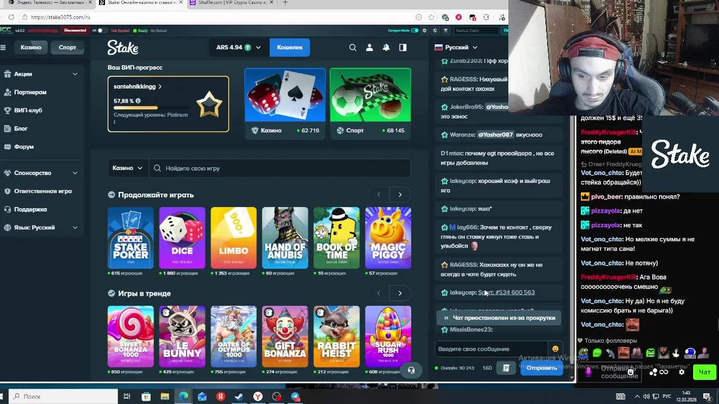Reload the page with the browser refresh button
The width and height of the screenshot is (719, 404).
[11, 17]
